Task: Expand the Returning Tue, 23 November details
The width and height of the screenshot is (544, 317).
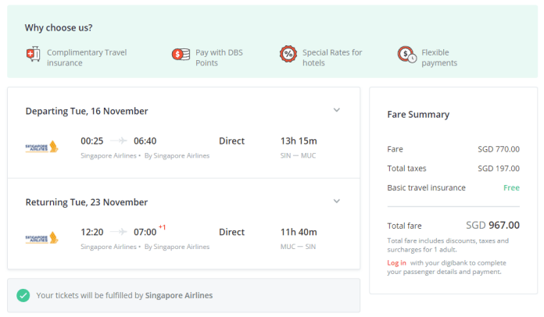Action: (337, 201)
